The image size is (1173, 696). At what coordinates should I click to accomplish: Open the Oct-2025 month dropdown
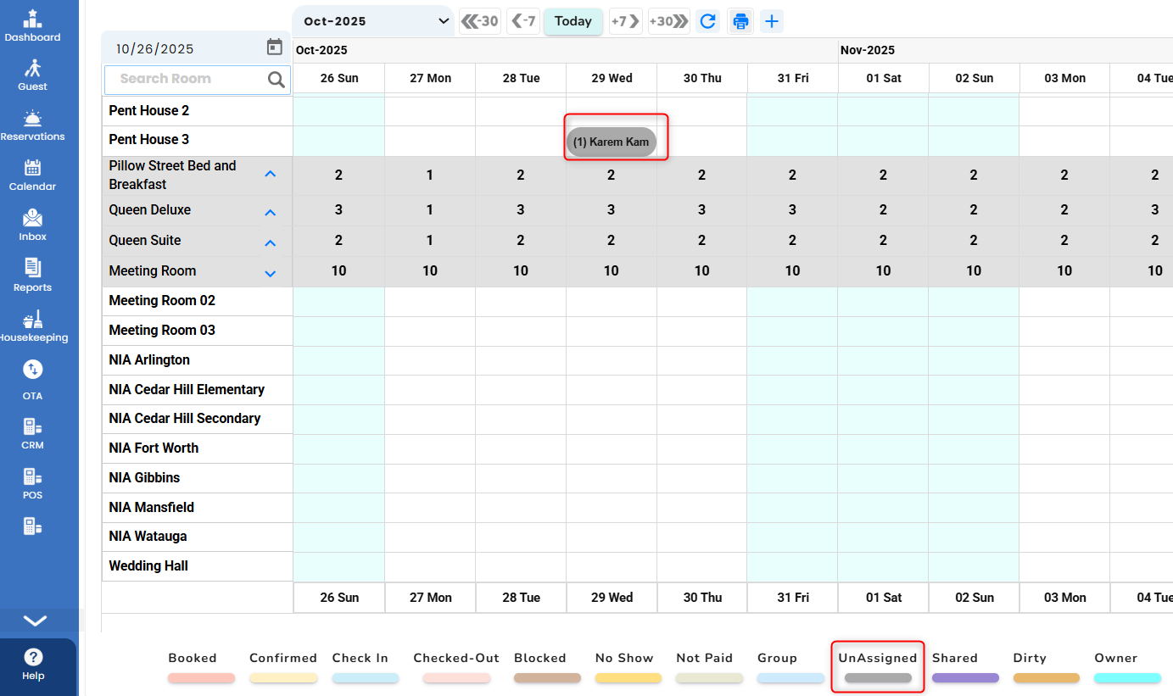click(x=372, y=21)
